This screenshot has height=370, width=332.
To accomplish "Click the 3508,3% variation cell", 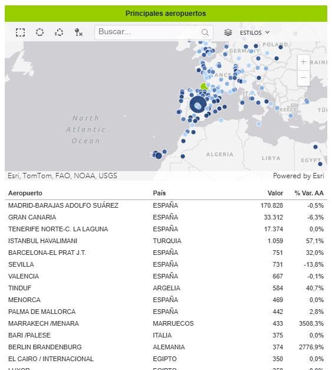I will (x=311, y=323).
